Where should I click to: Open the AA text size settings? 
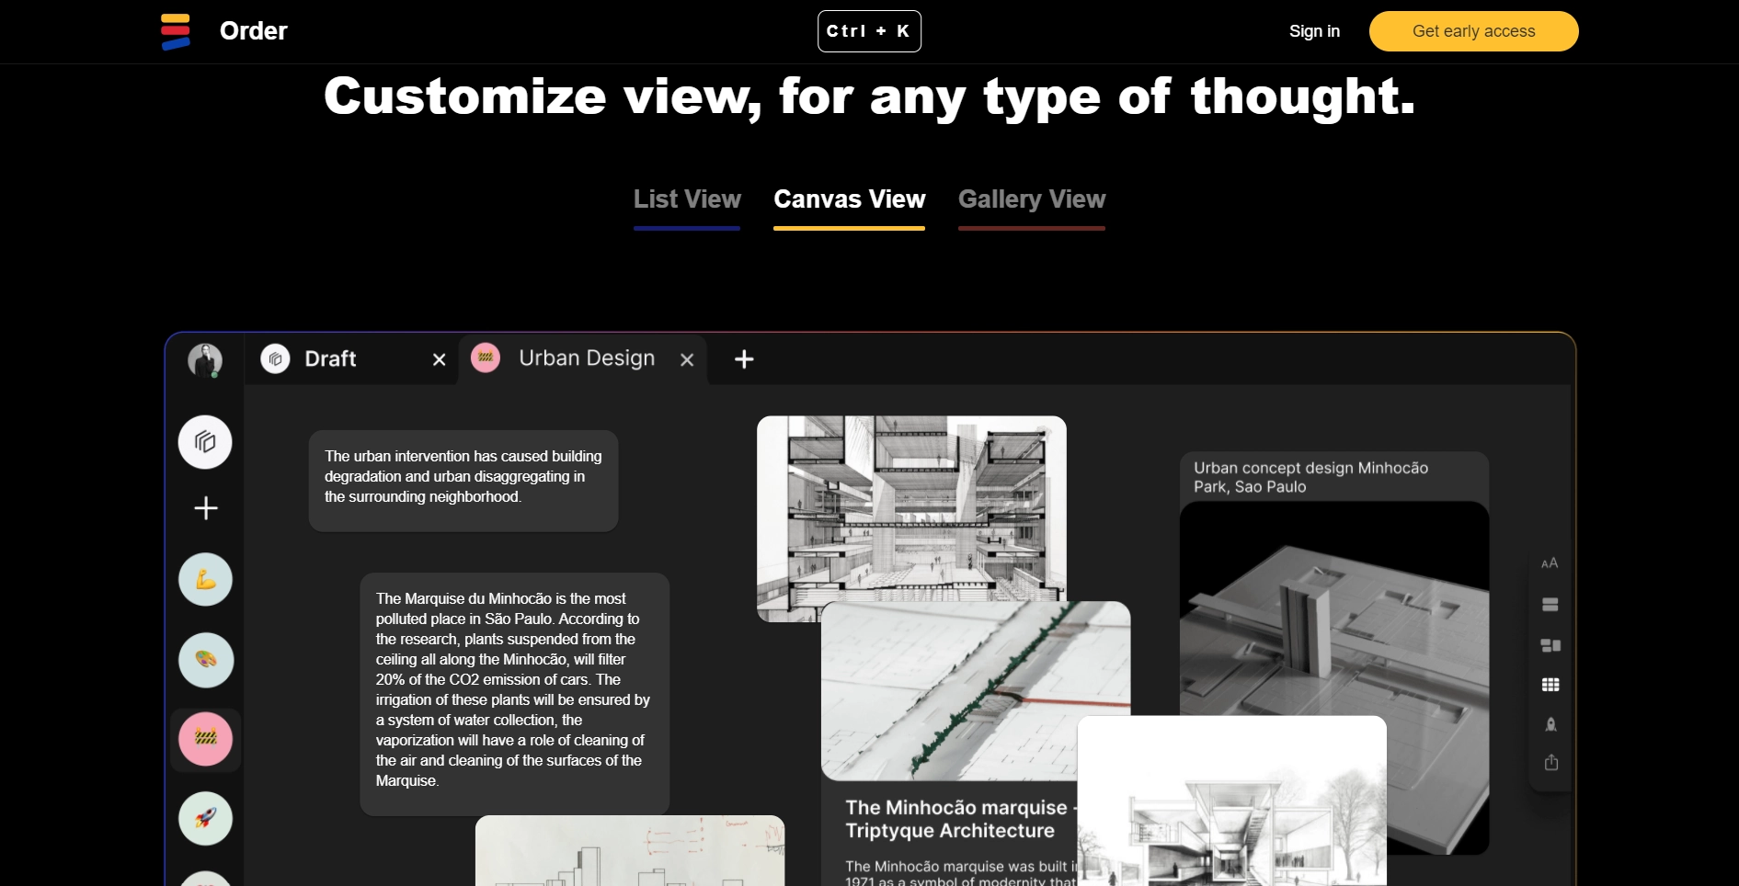pyautogui.click(x=1550, y=562)
